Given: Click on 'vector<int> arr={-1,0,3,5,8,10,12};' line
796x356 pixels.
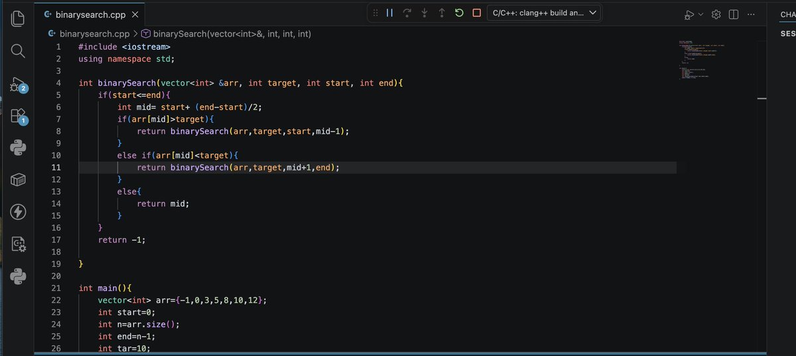Looking at the screenshot, I should point(183,300).
